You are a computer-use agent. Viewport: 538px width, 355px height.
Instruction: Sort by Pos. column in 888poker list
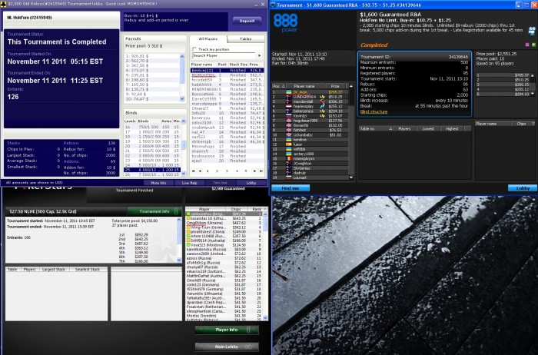(279, 86)
